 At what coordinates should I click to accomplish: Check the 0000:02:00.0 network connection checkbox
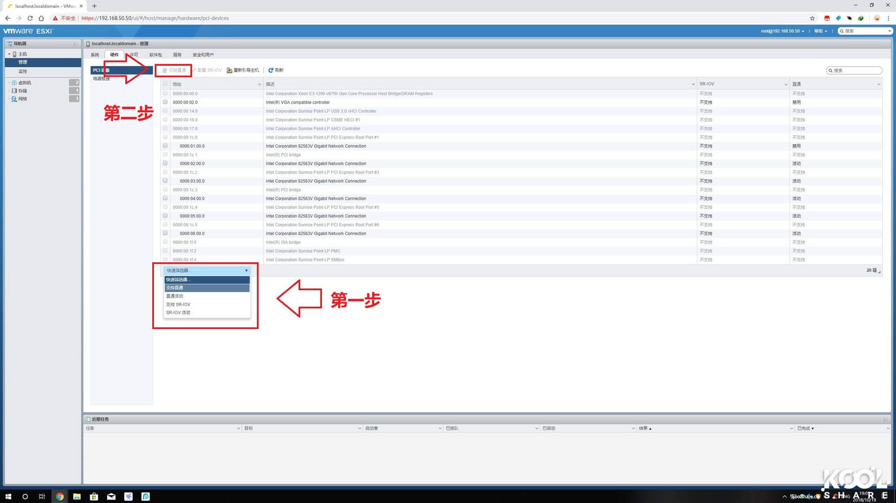point(165,163)
